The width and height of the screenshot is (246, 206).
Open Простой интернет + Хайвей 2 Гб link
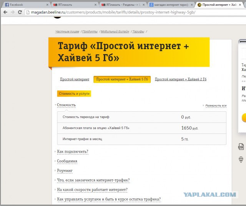(181, 79)
